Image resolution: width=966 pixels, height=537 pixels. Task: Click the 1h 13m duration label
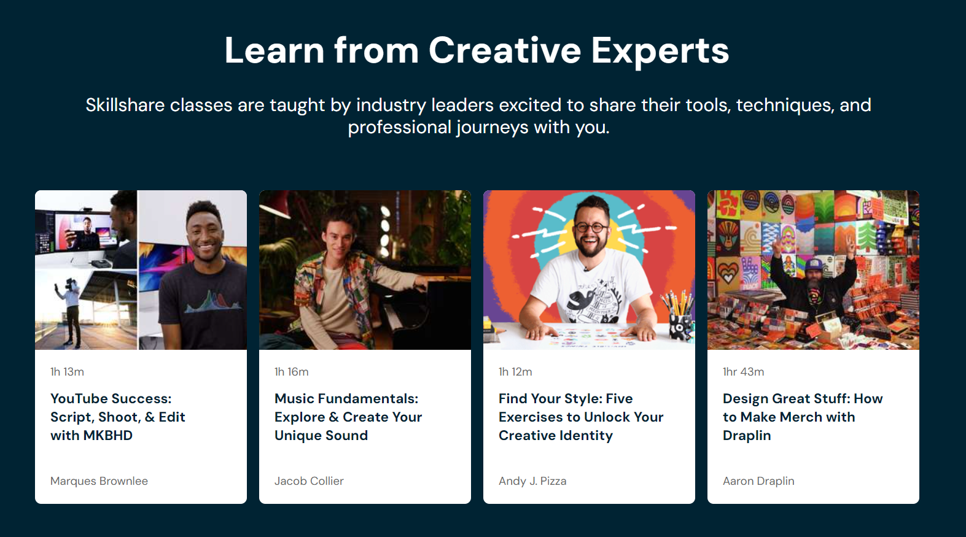(x=67, y=372)
